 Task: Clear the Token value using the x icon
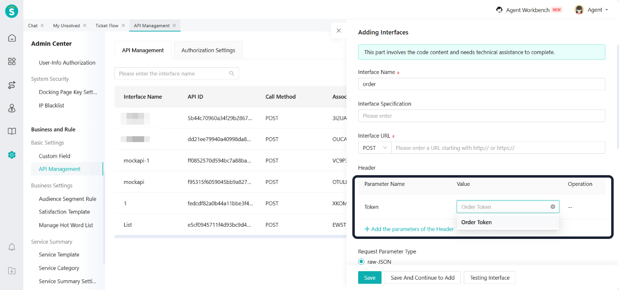point(553,207)
